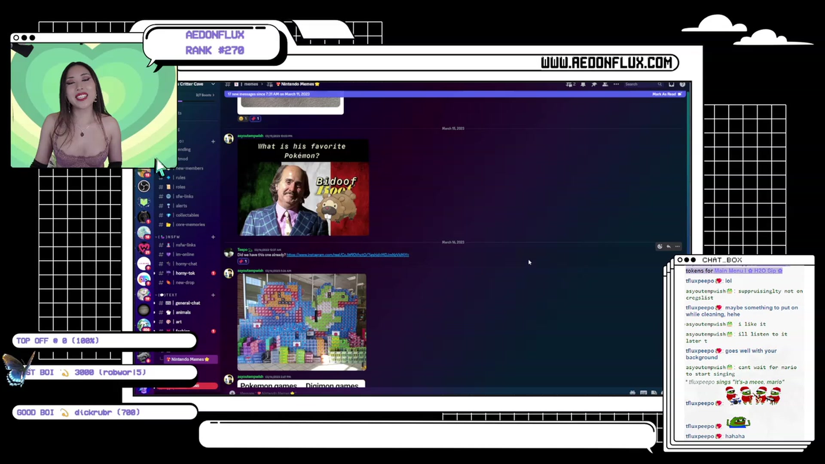The height and width of the screenshot is (464, 825).
Task: Select the Nintendo Memes thread in sidebar
Action: tap(190, 359)
